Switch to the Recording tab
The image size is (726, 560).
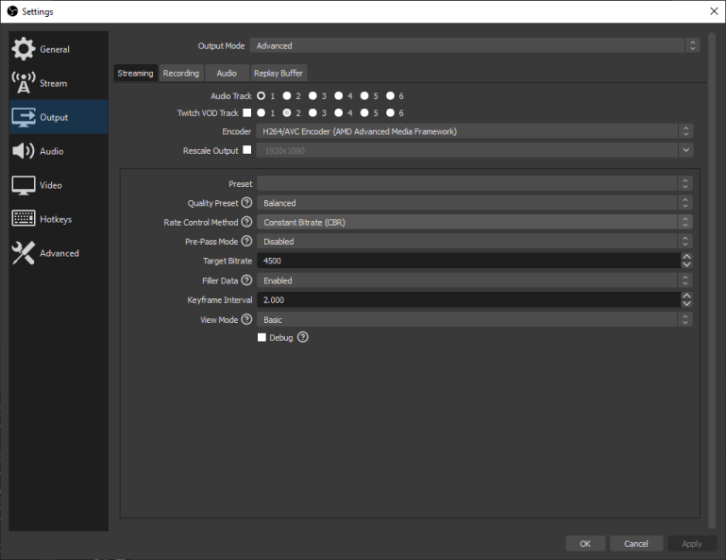[x=180, y=73]
